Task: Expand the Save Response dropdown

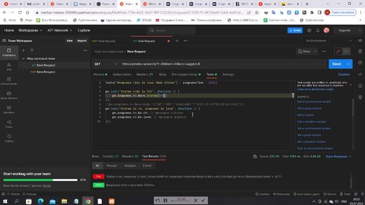Action: [338, 157]
